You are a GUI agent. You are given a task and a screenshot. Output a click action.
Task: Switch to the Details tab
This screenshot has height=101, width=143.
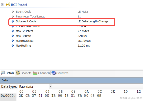[7, 73]
